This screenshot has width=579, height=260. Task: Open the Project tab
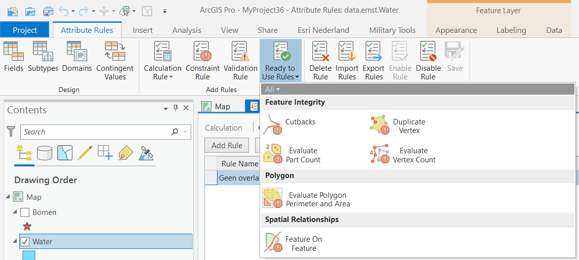(25, 30)
